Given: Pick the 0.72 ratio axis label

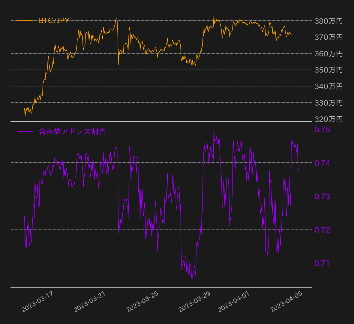Looking at the screenshot, I should pos(322,230).
